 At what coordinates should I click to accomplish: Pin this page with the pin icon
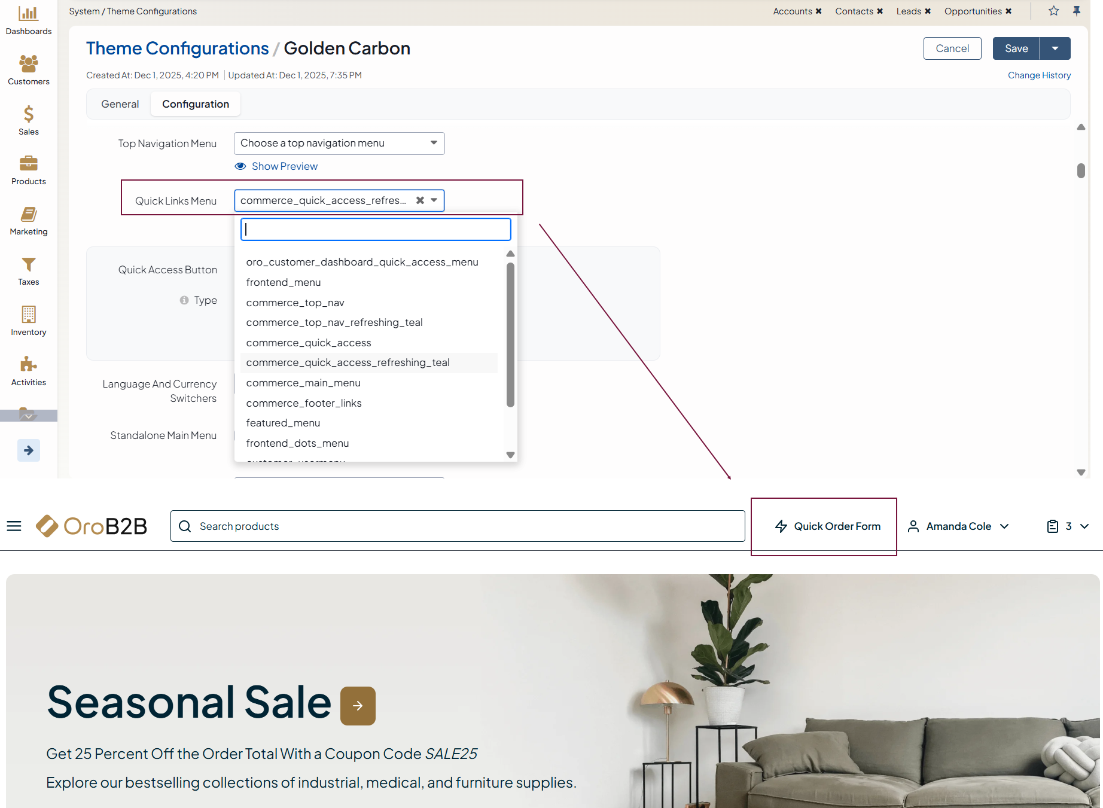pyautogui.click(x=1077, y=11)
